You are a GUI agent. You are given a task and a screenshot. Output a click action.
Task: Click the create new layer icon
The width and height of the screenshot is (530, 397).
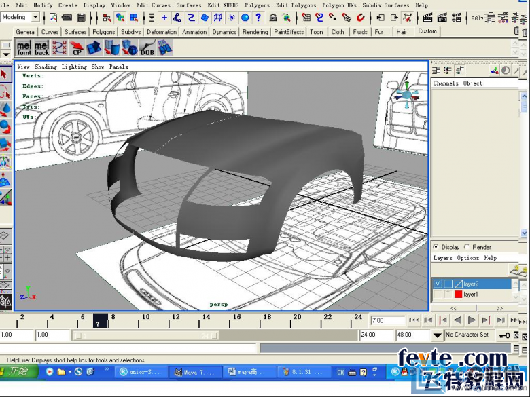point(515,269)
